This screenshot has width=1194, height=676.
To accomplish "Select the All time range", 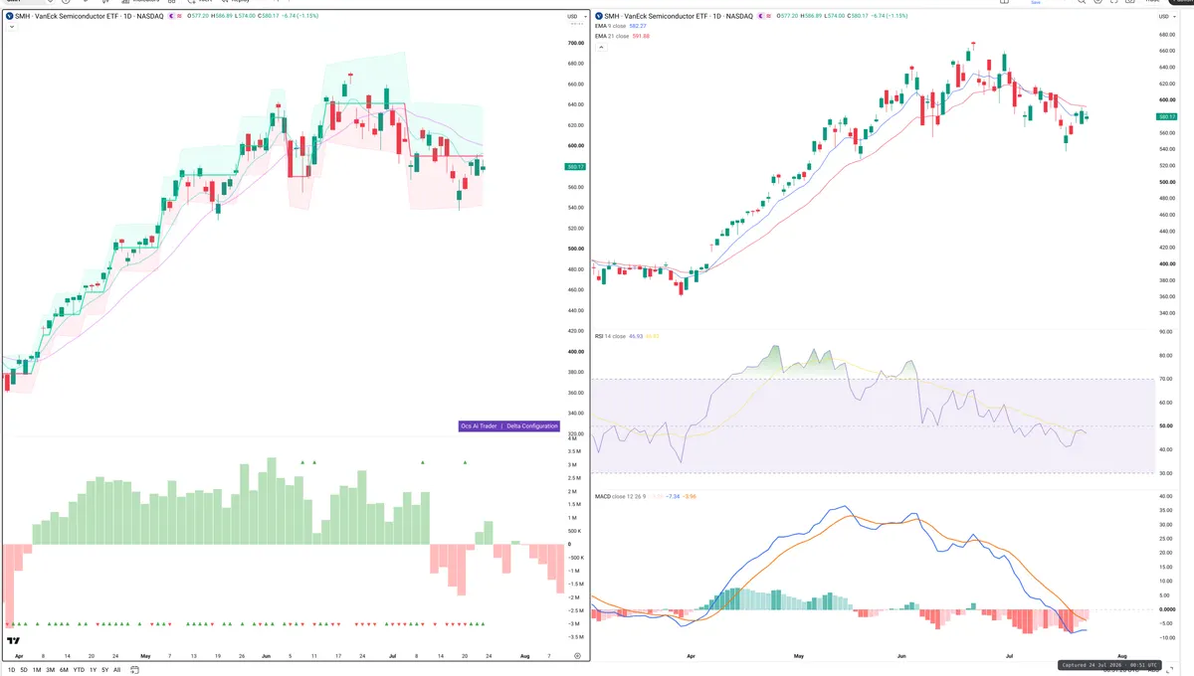I will point(116,670).
